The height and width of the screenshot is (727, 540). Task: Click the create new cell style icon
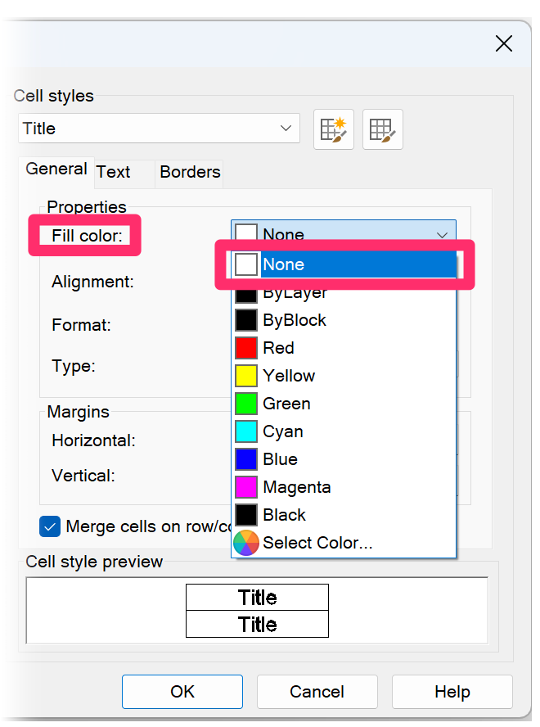point(333,129)
